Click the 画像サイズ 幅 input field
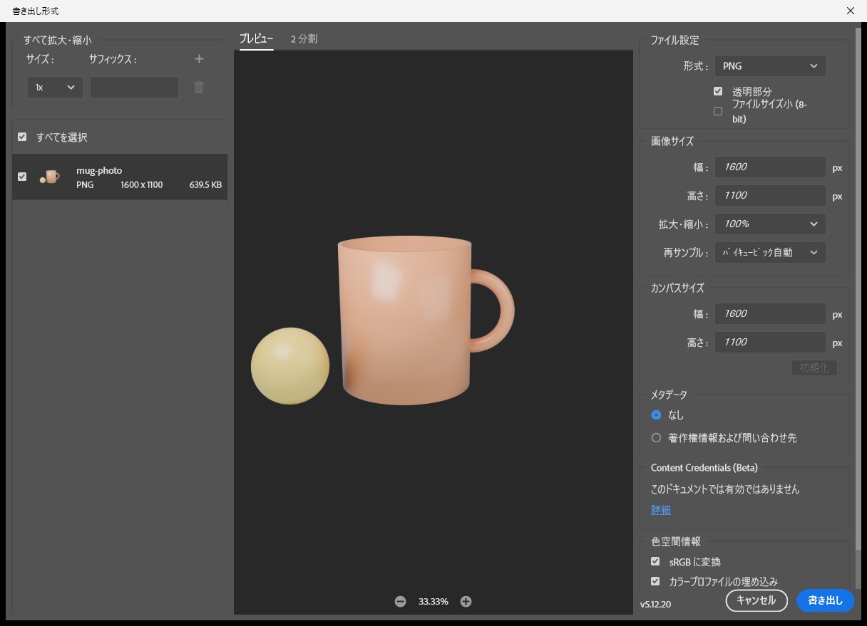This screenshot has width=867, height=626. [x=770, y=167]
